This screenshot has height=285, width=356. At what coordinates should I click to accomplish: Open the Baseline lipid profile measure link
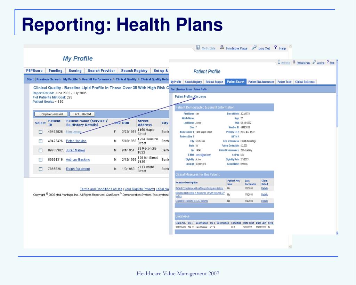(x=200, y=195)
